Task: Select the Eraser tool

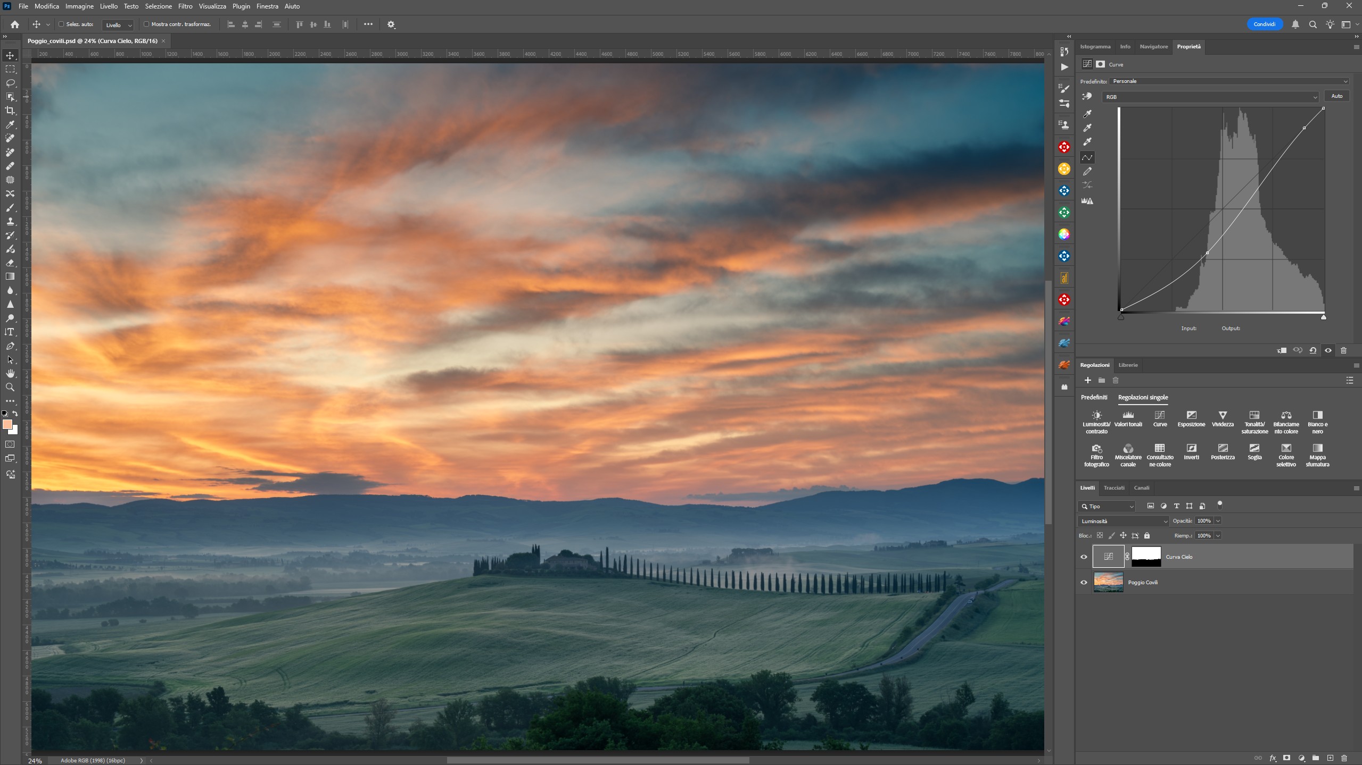Action: click(x=10, y=263)
